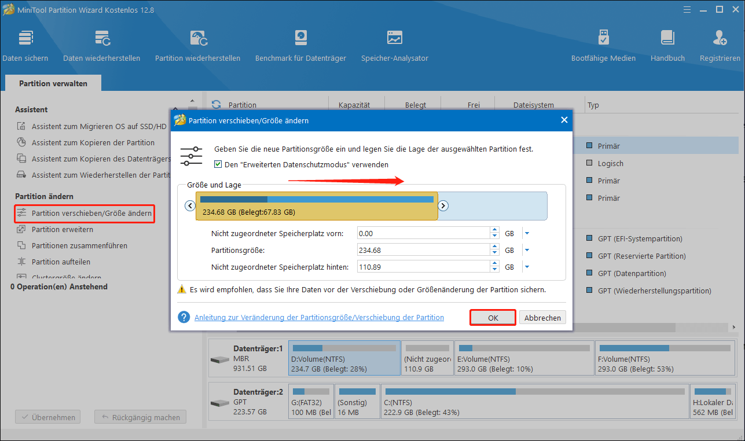Select G:(FAT32) block in disk map

click(x=310, y=401)
